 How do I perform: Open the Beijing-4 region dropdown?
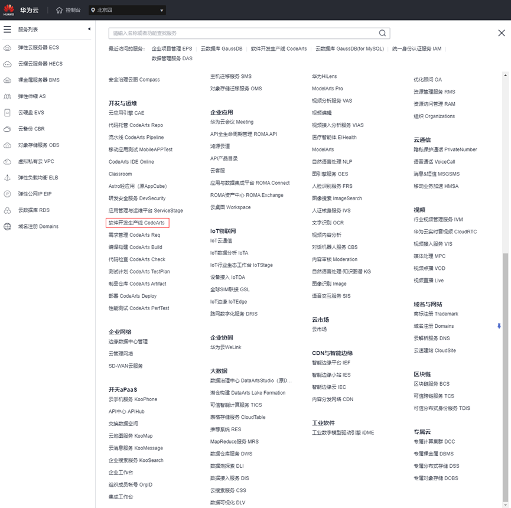(127, 10)
